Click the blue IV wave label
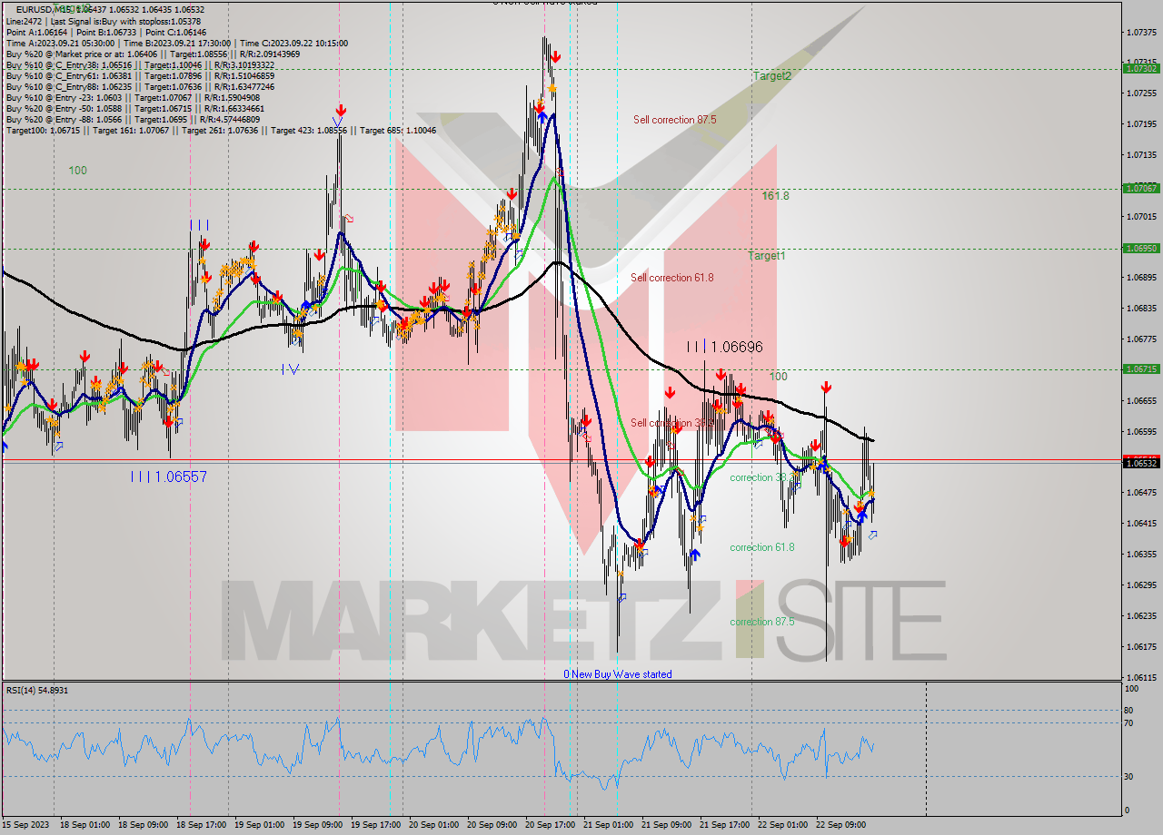Screen dimensions: 1163x835 (x=291, y=368)
